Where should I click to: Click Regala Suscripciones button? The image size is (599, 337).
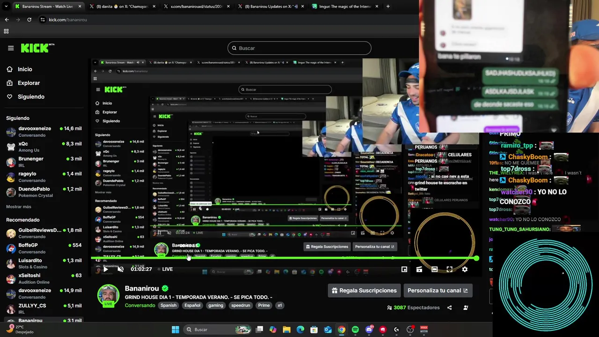click(x=364, y=291)
